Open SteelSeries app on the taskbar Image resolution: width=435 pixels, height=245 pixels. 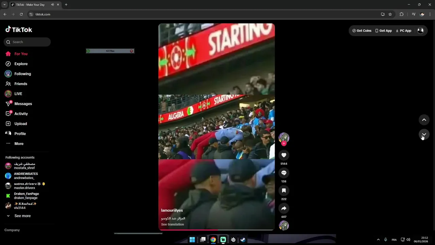point(233,240)
